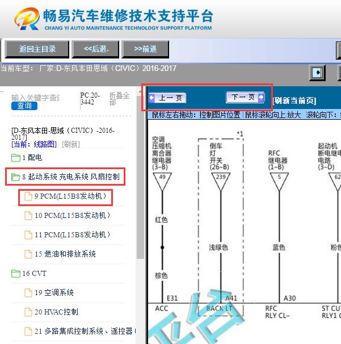Viewport: 341px width, 344px height.
Task: Click the 当前车型 vehicle info text
Action: pyautogui.click(x=89, y=69)
